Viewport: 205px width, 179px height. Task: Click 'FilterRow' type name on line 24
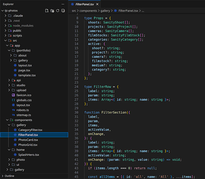click(102, 87)
